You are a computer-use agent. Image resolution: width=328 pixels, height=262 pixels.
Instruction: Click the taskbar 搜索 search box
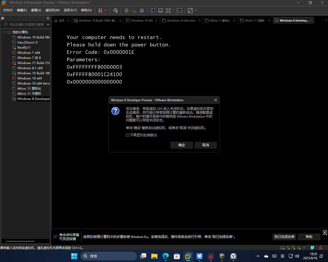point(109,256)
